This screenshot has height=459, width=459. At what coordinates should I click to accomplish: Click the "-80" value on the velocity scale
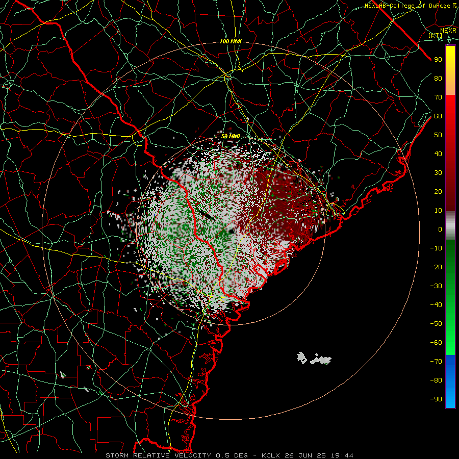point(436,380)
